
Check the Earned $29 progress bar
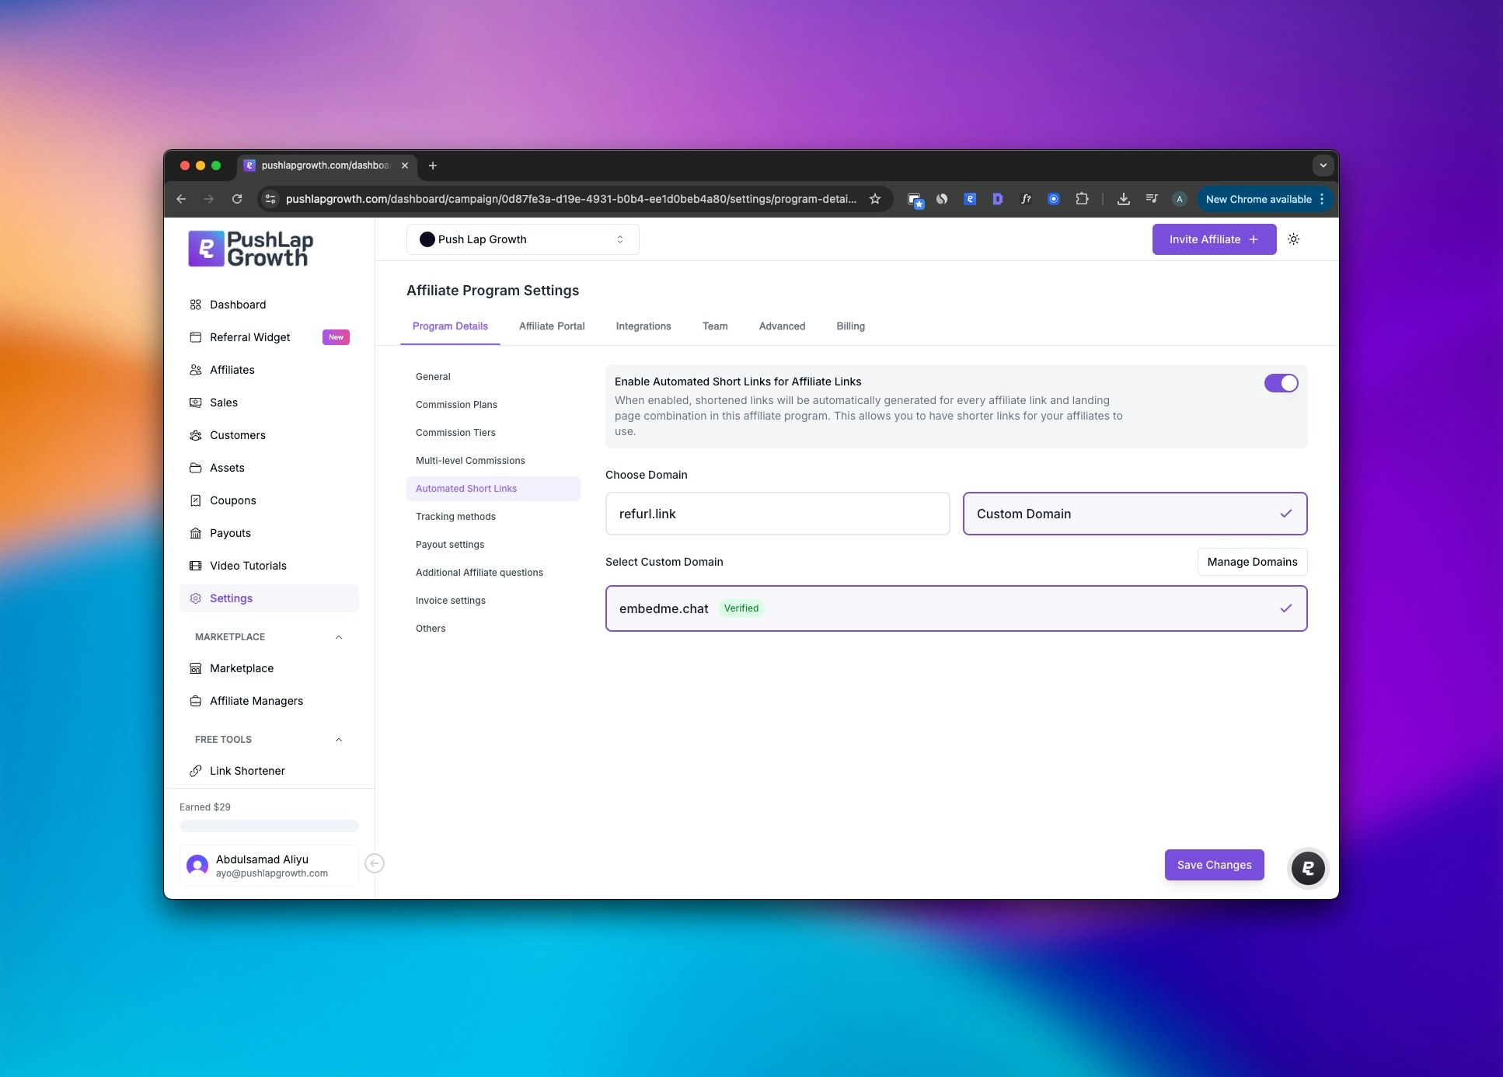click(x=269, y=826)
